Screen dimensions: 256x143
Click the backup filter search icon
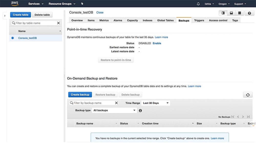pyautogui.click(x=71, y=103)
